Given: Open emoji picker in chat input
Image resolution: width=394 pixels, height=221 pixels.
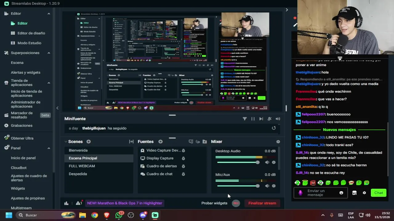Looking at the screenshot, I should click(341, 193).
